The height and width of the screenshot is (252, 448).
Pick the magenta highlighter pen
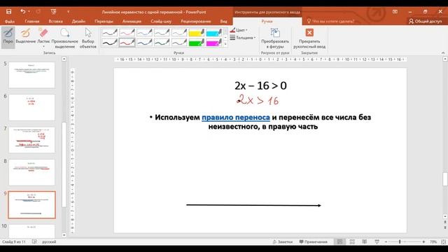coord(213,43)
